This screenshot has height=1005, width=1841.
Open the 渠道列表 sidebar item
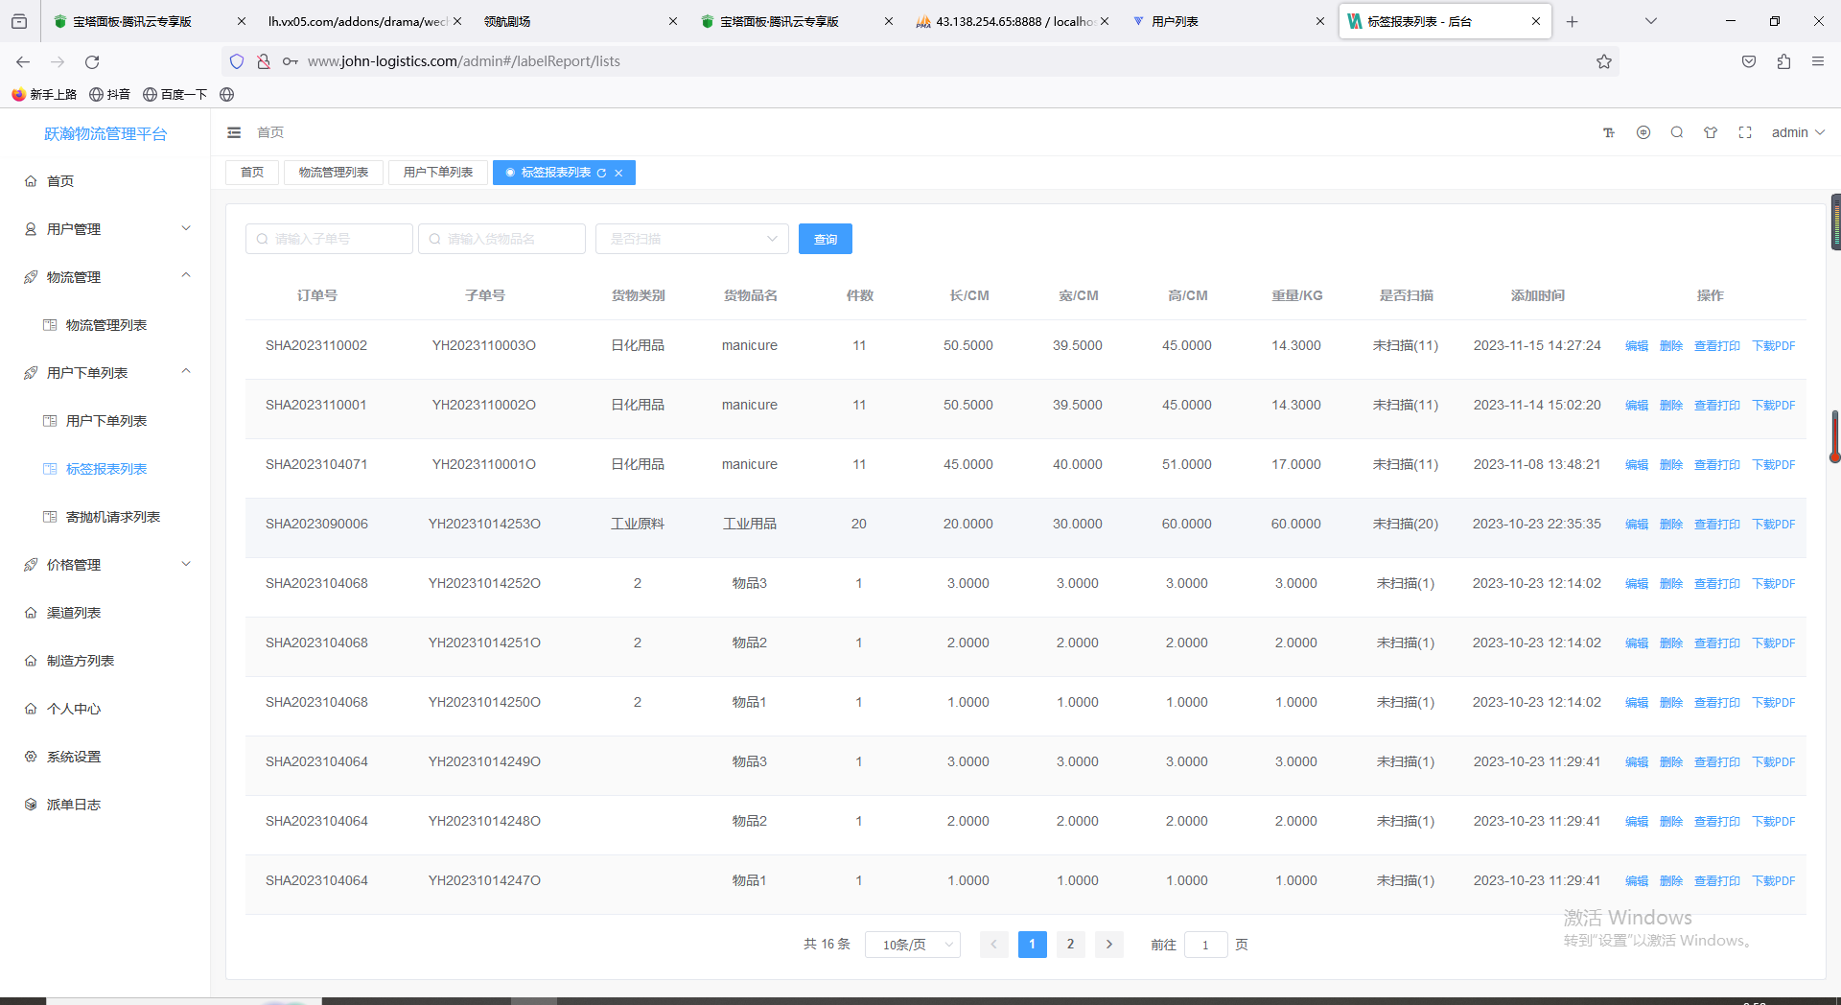pos(105,613)
